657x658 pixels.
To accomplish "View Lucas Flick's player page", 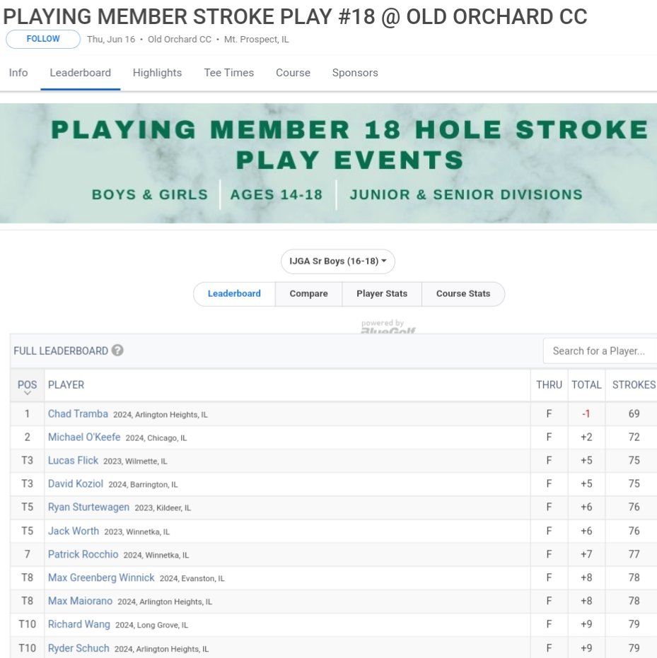I will coord(73,460).
